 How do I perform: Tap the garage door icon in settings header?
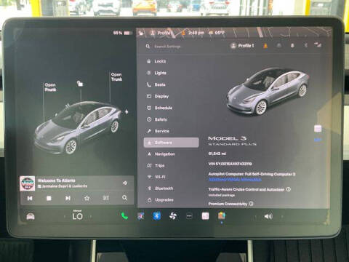[x=279, y=45]
